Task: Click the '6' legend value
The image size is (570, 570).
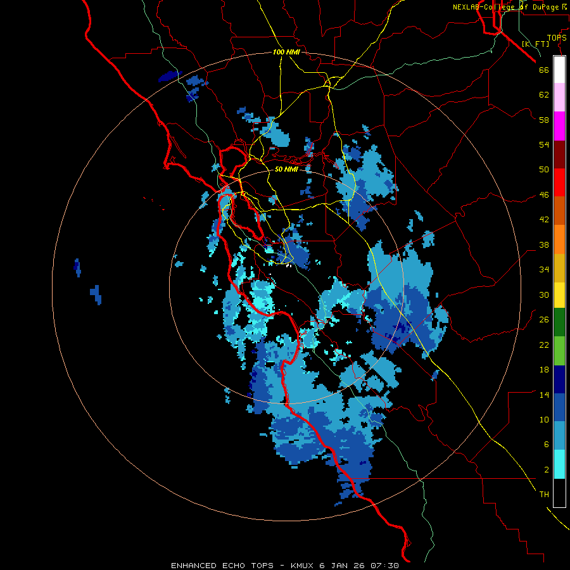Action: tap(547, 445)
